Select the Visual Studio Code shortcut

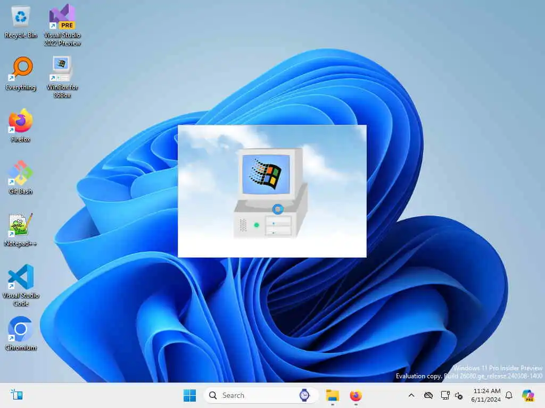(21, 285)
